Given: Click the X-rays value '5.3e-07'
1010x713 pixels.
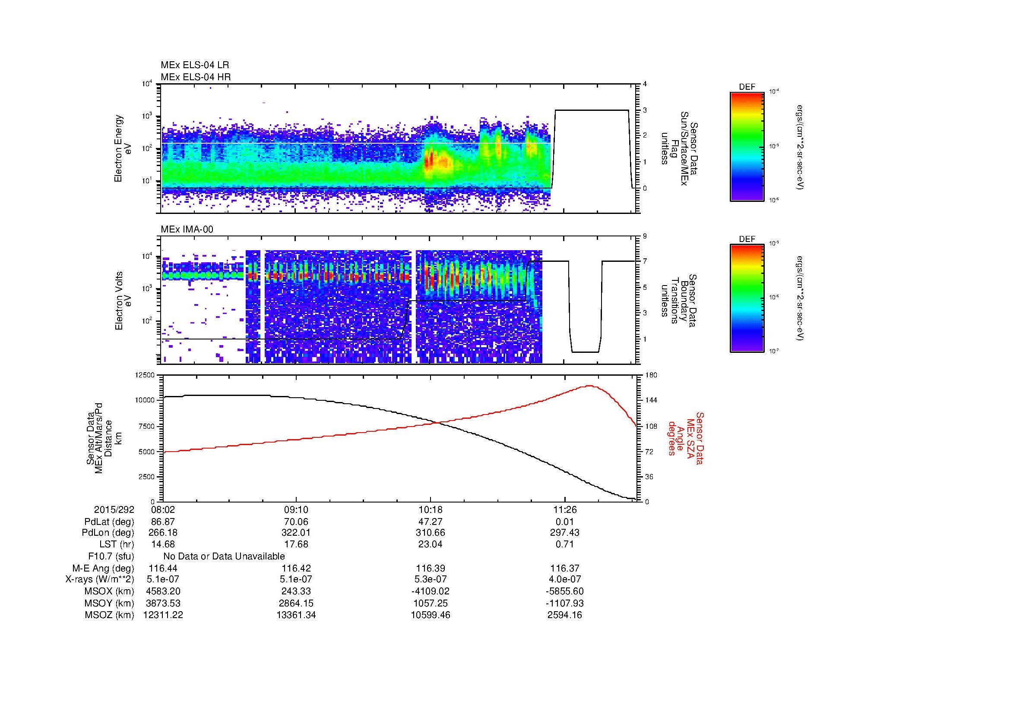Looking at the screenshot, I should pos(430,579).
